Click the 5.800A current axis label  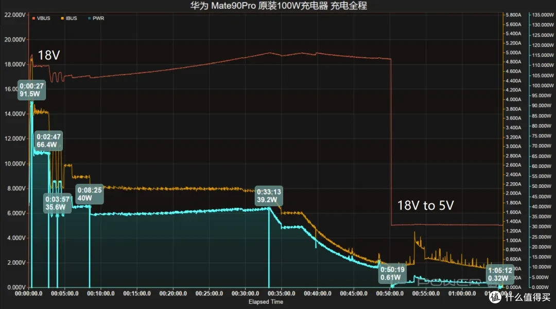pos(513,15)
